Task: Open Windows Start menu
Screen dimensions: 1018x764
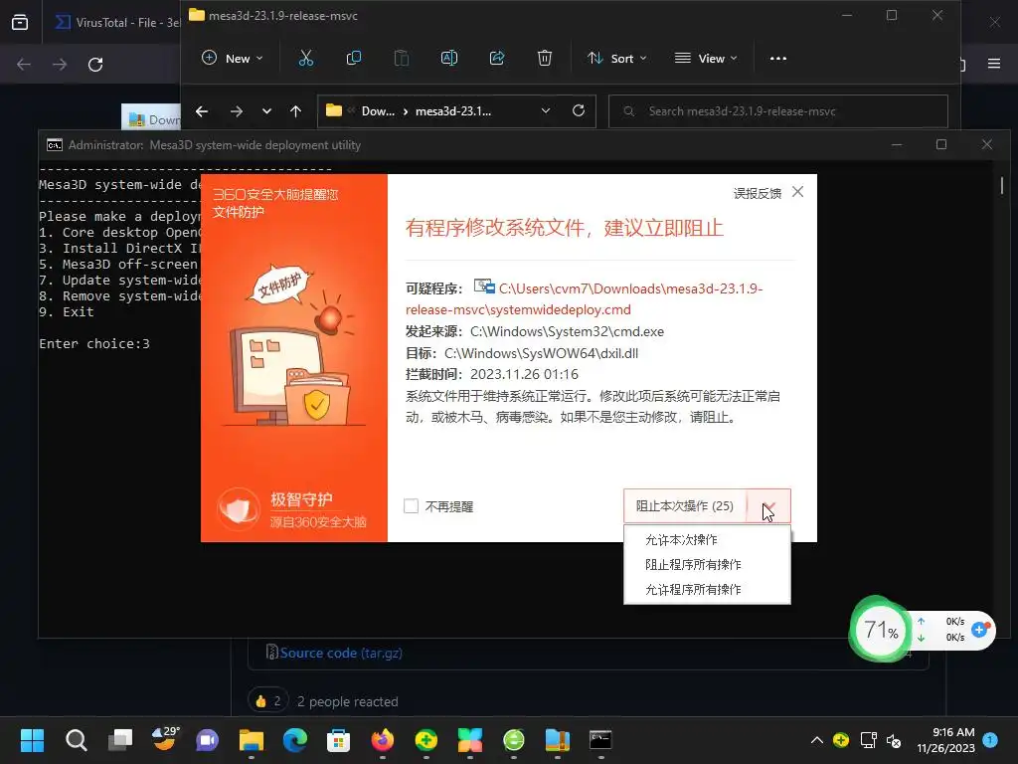Action: pyautogui.click(x=32, y=740)
